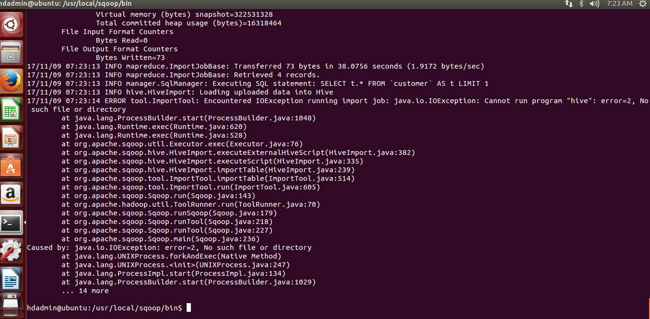Open the Bluetooth indicator menu
Screen dimensions: 650x319
[581, 4]
